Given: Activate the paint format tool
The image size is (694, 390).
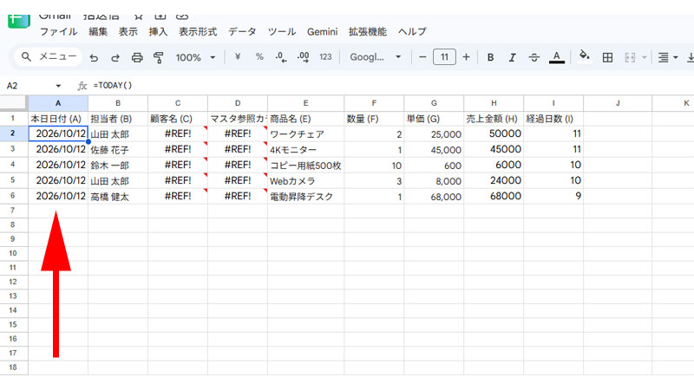Looking at the screenshot, I should 159,57.
